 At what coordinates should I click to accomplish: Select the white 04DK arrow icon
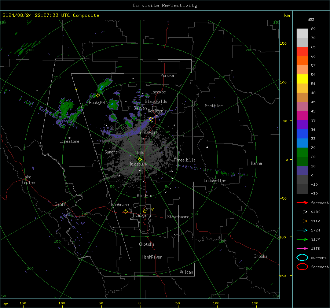[x=302, y=212]
